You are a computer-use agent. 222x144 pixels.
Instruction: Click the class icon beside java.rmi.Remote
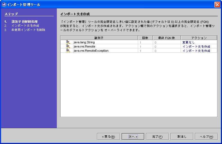click(x=68, y=46)
